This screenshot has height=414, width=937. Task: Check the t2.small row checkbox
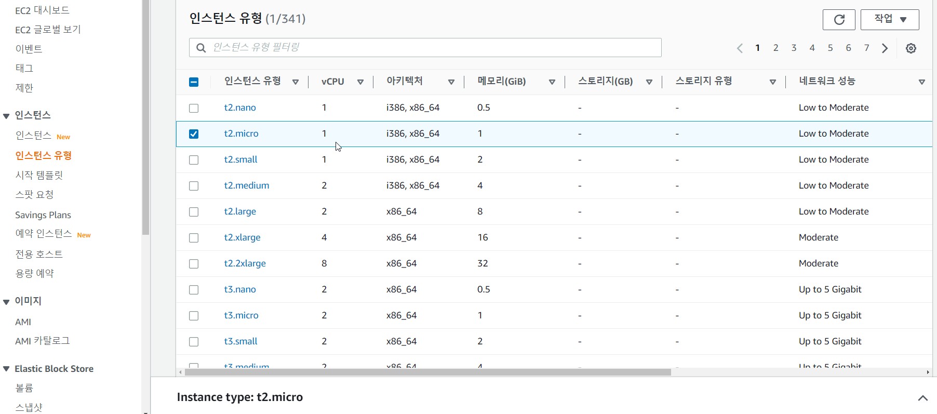(194, 160)
